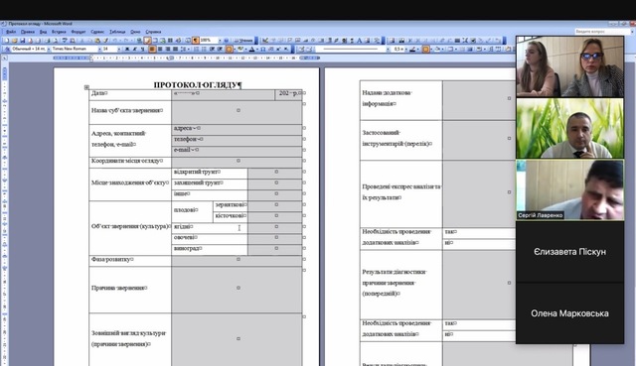This screenshot has width=636, height=366.
Task: Open the Файл menu
Action: (x=11, y=32)
